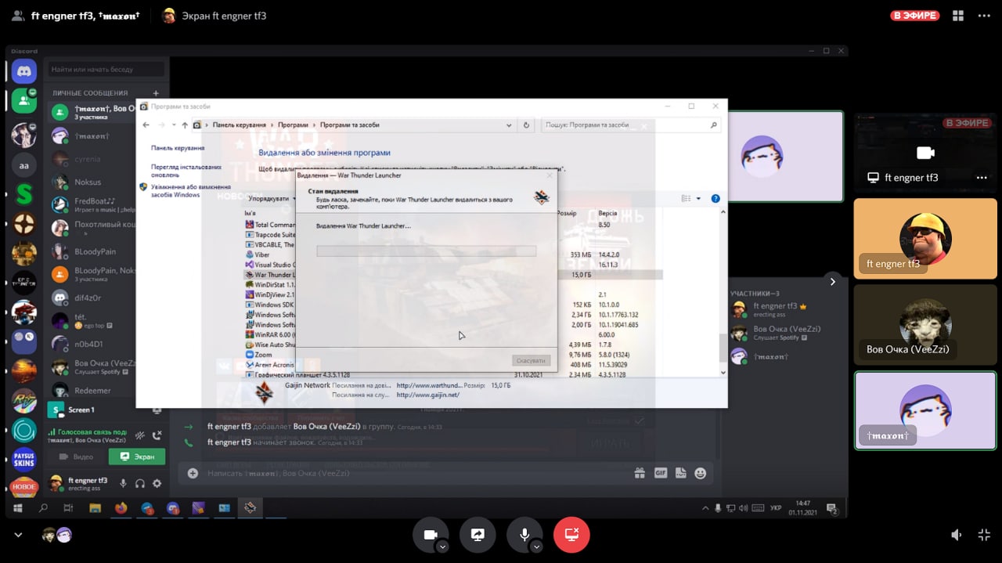1002x563 pixels.
Task: Select the Вов Очка (VeeZzi) video tile
Action: coord(925,323)
